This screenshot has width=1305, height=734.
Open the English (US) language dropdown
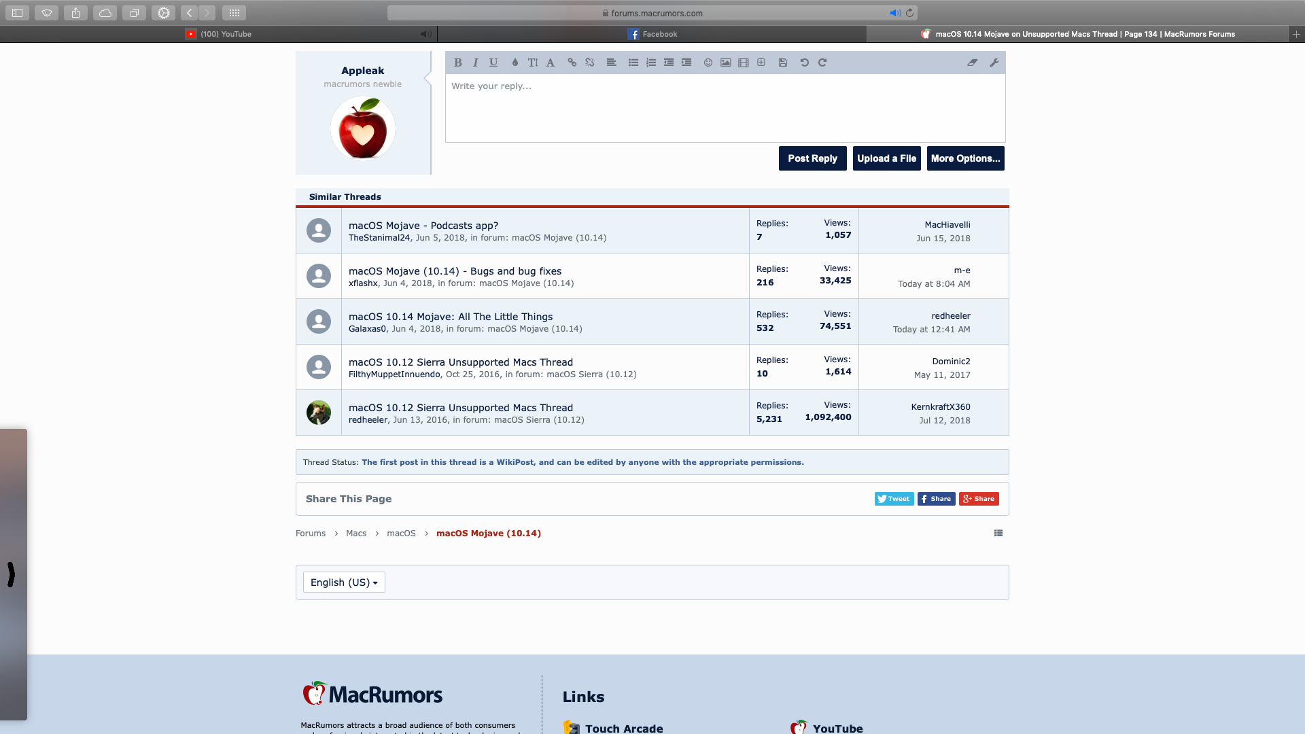click(344, 582)
